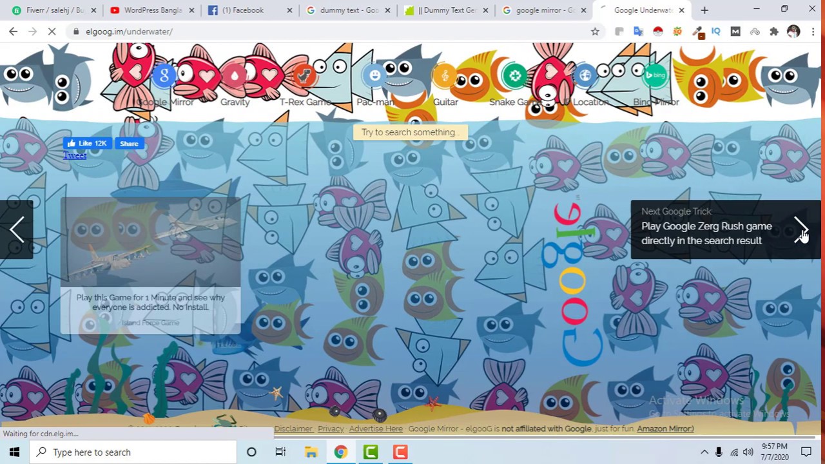Image resolution: width=825 pixels, height=464 pixels.
Task: Open the Chrome profile avatar
Action: coord(793,32)
